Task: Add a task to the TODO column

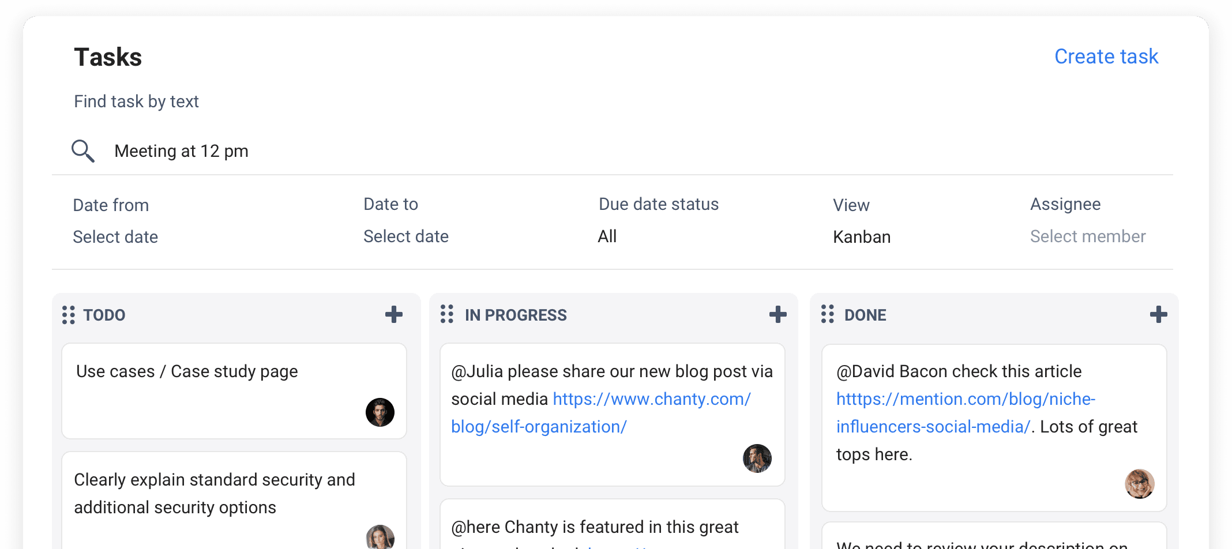Action: pos(394,314)
